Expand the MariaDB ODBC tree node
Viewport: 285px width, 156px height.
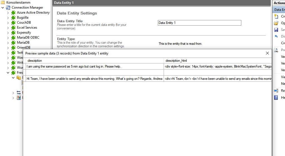point(8,38)
